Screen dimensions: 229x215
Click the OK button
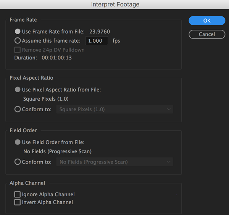[207, 21]
